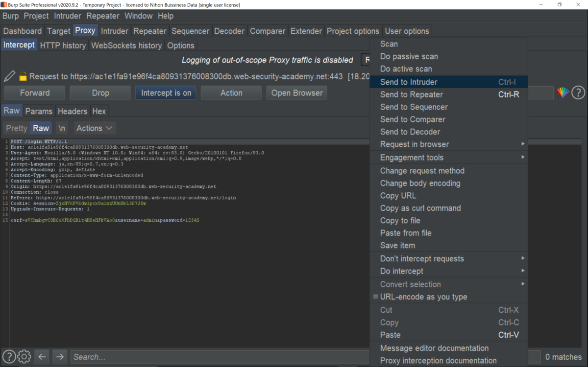588x367 pixels.
Task: Select Change body encoding
Action: [449, 183]
